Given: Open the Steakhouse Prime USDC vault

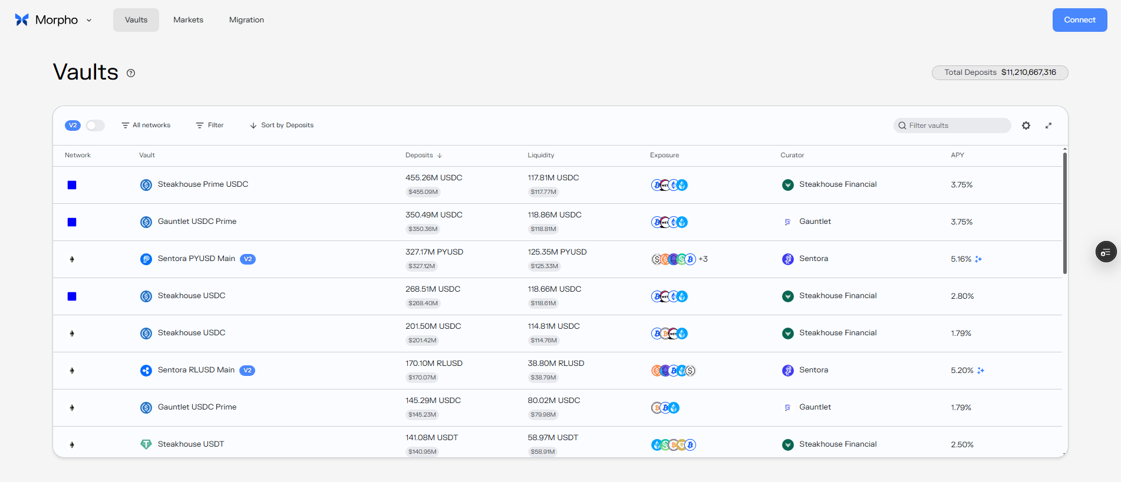Looking at the screenshot, I should 203,184.
